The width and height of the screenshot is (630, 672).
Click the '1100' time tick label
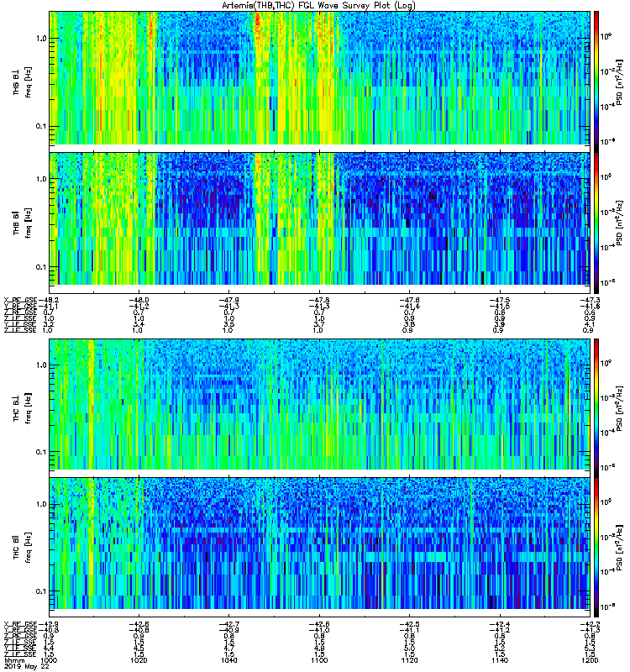[x=319, y=660]
